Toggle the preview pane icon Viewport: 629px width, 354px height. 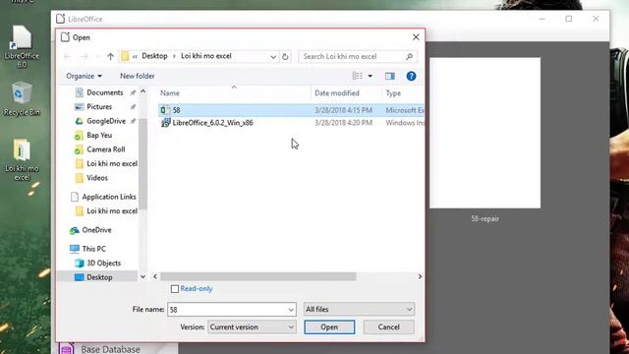tap(390, 76)
